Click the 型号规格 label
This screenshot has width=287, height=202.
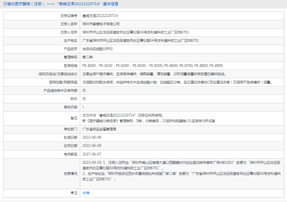[71, 65]
